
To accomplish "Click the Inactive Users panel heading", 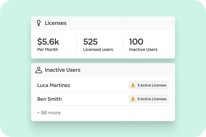I will click(63, 70).
